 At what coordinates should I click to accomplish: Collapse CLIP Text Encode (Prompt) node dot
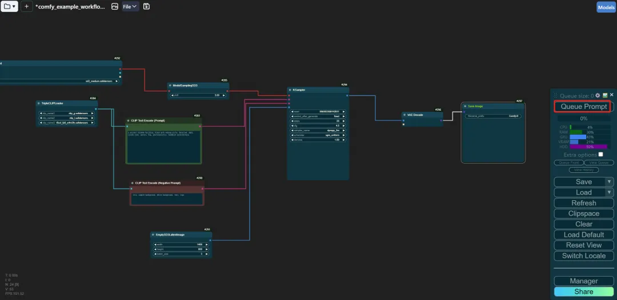coord(129,120)
